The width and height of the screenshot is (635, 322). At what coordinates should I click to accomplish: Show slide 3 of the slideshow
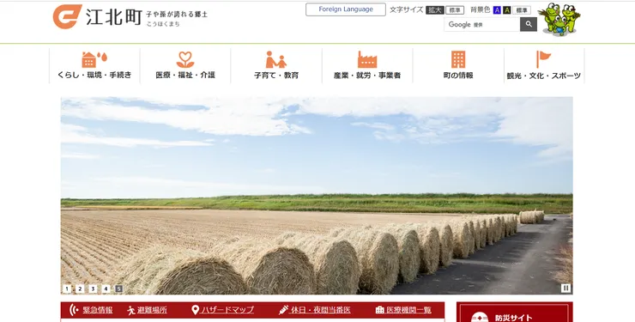[93, 289]
